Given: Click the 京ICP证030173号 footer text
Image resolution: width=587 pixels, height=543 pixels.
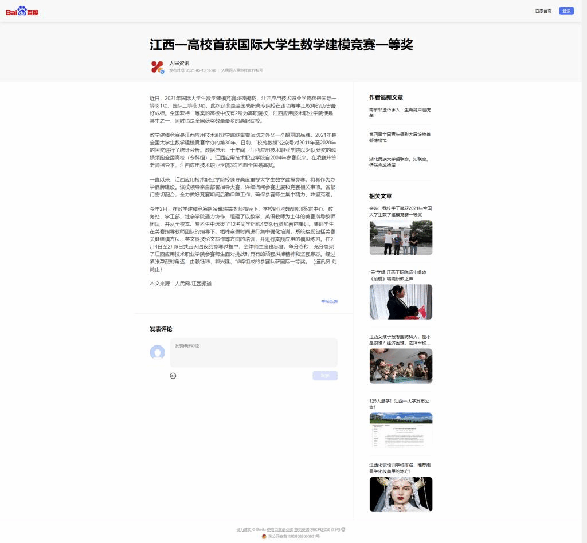Looking at the screenshot, I should 325,530.
